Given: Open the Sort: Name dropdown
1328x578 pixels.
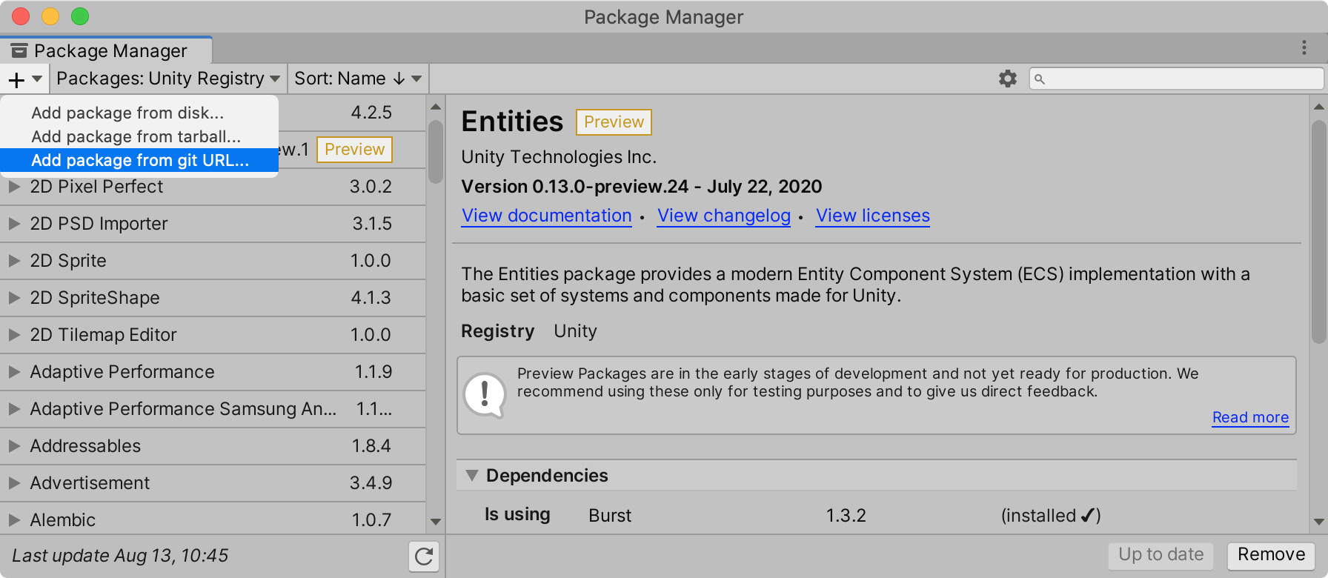Looking at the screenshot, I should click(x=358, y=79).
